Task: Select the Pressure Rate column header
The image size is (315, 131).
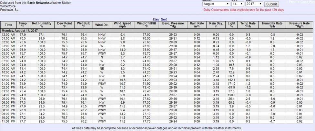Action: point(299,25)
